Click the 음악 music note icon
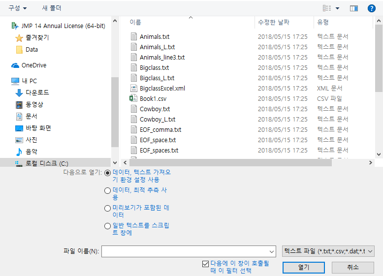 19,152
